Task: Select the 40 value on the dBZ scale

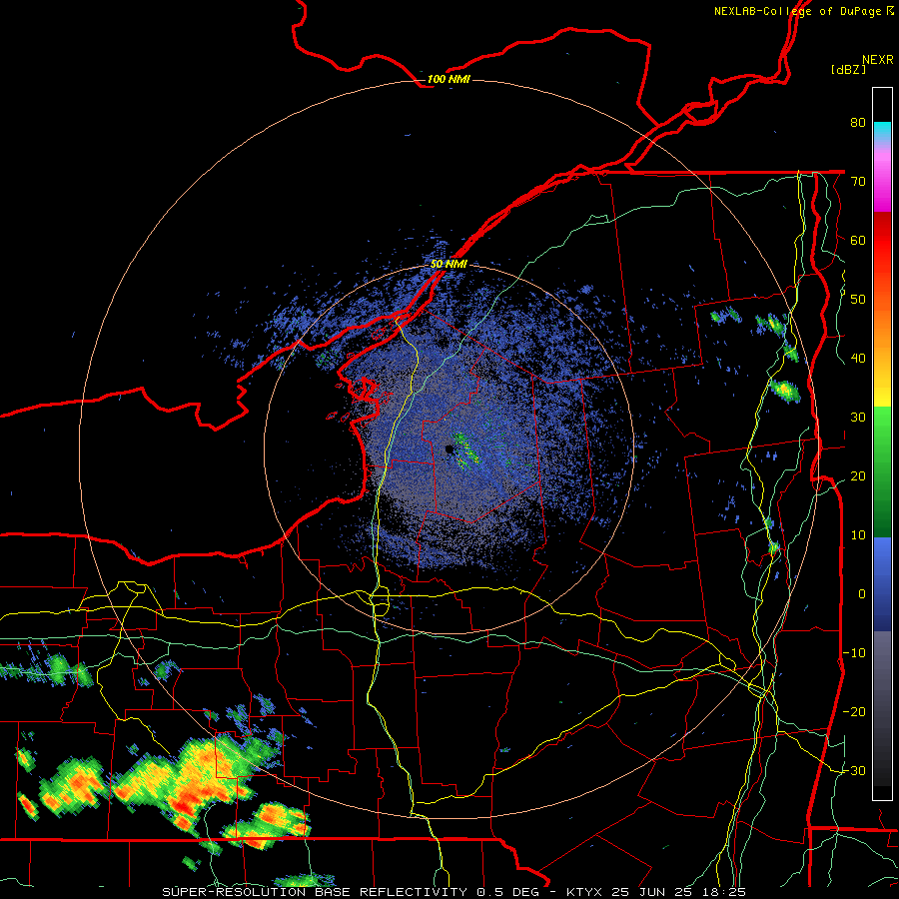Action: pos(858,359)
